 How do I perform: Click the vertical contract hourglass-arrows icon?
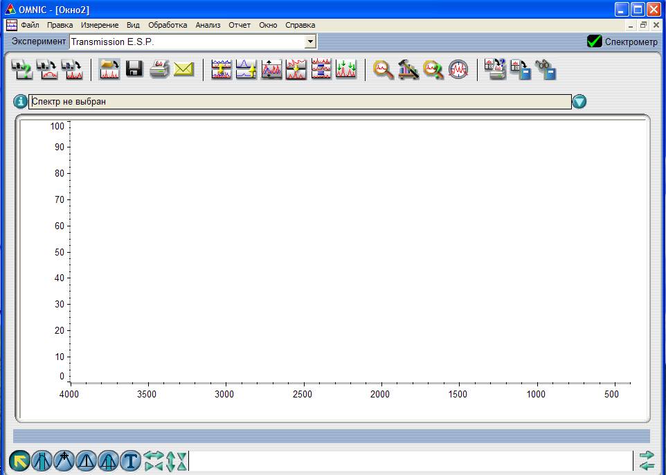pos(182,461)
